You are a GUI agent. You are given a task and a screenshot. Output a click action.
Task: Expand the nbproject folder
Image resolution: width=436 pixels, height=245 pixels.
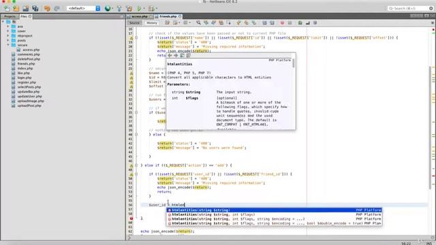click(x=7, y=35)
